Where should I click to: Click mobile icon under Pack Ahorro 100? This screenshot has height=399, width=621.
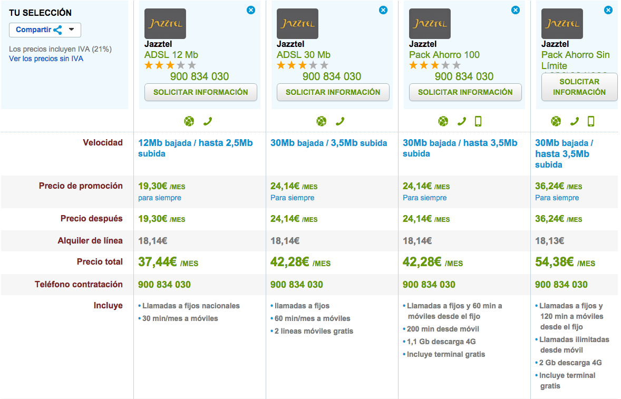(x=478, y=121)
